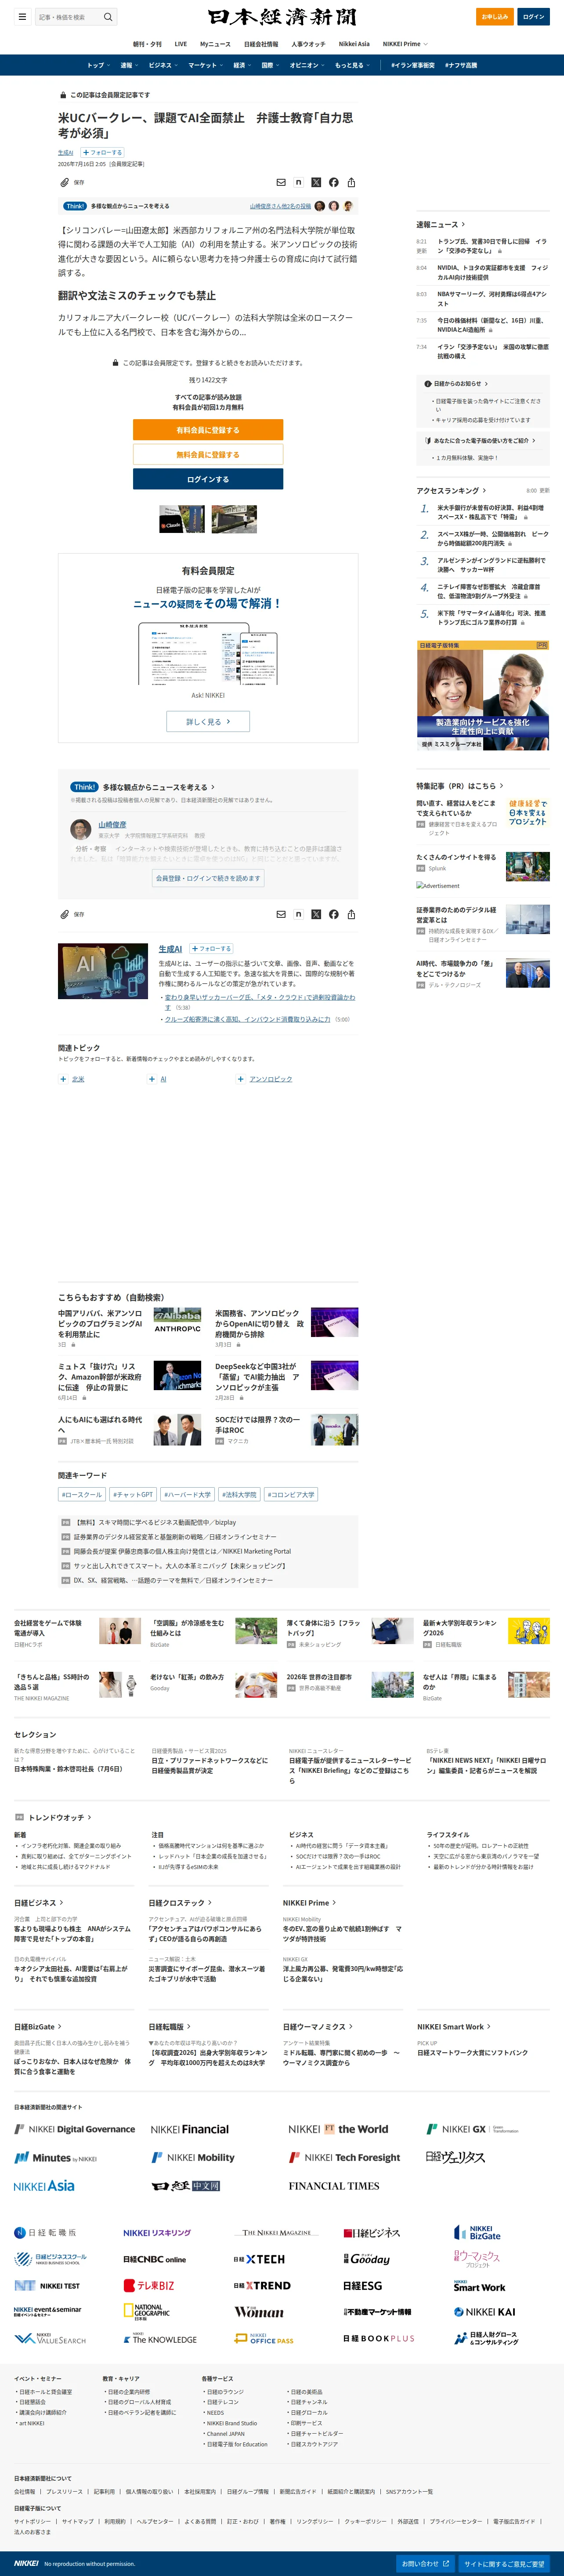Image resolution: width=564 pixels, height=2576 pixels.
Task: Expand the 経済 navigation dropdown
Action: coord(242,65)
